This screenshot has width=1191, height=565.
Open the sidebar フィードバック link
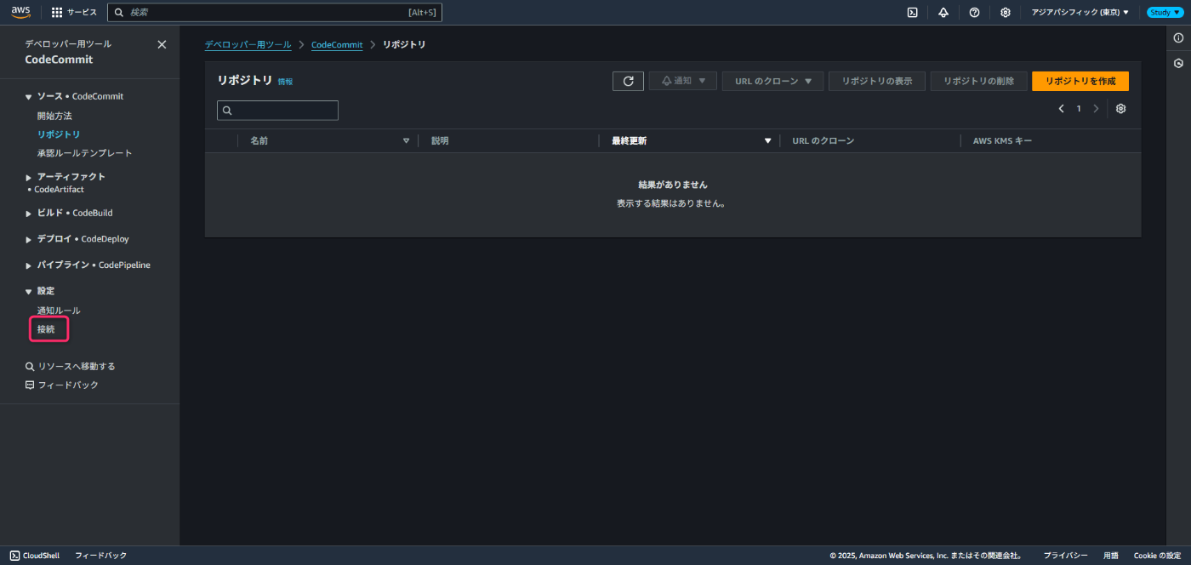pyautogui.click(x=61, y=385)
